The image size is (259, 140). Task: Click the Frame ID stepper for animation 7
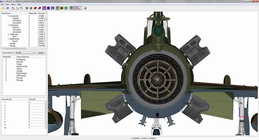coord(46,119)
